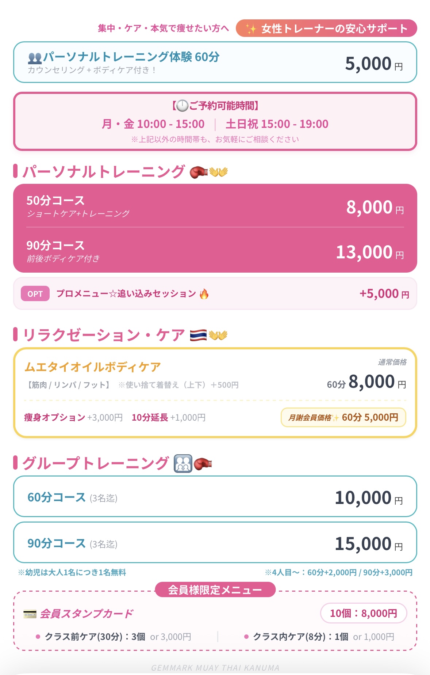Click the Thai flag icon beside リラクゼーション・ケア
430x675 pixels.
pyautogui.click(x=198, y=335)
